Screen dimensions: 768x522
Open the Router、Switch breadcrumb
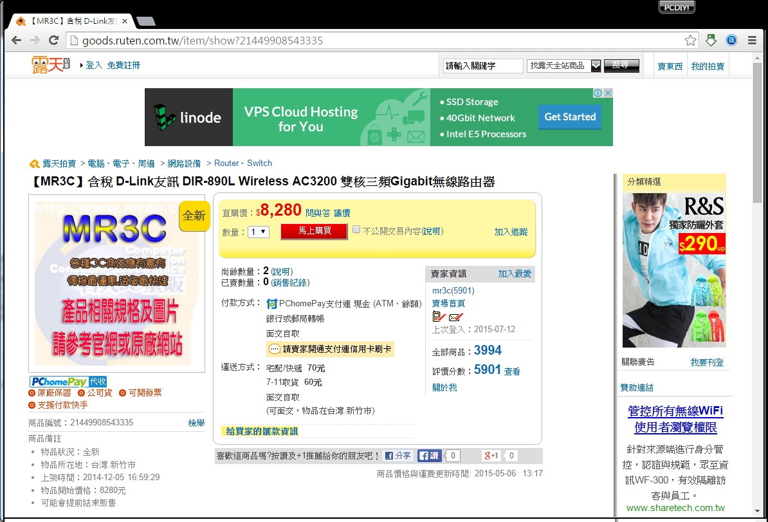243,163
